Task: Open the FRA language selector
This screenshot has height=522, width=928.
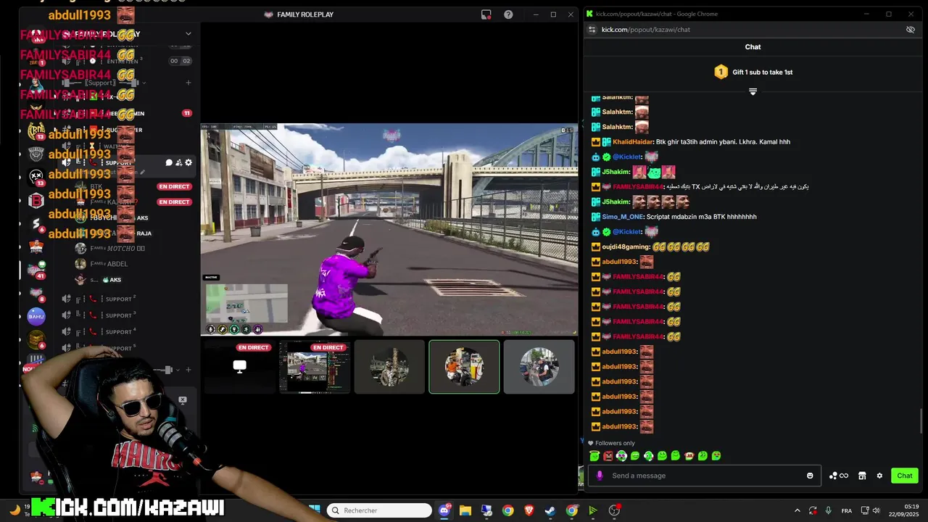Action: pos(846,510)
